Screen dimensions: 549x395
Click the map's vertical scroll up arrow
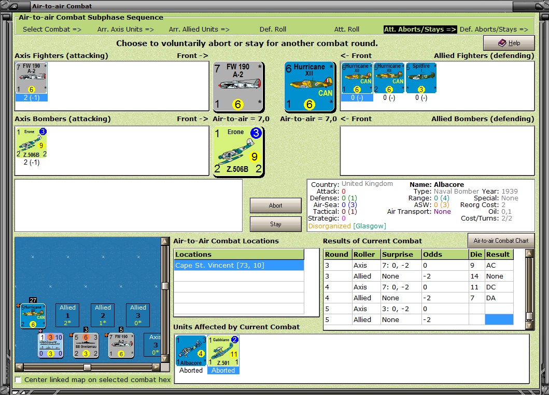pyautogui.click(x=164, y=241)
